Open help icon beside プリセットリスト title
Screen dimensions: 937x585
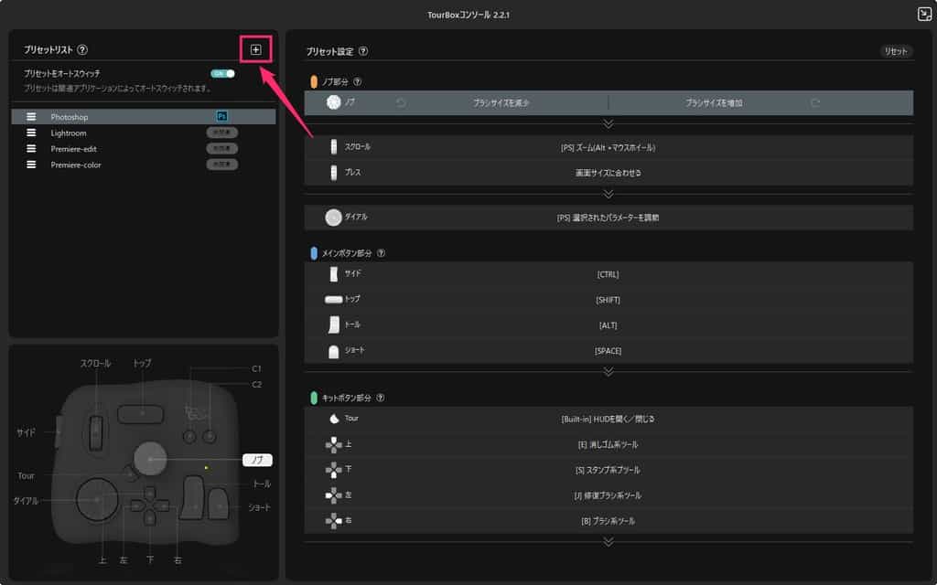coord(82,50)
